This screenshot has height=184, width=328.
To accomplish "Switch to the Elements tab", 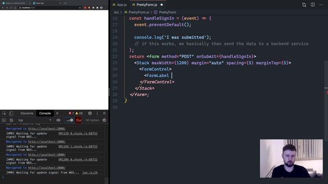I will [x=27, y=113].
